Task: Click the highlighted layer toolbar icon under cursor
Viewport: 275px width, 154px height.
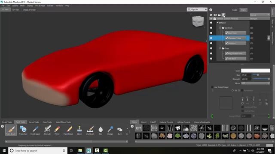Action: 223,15
